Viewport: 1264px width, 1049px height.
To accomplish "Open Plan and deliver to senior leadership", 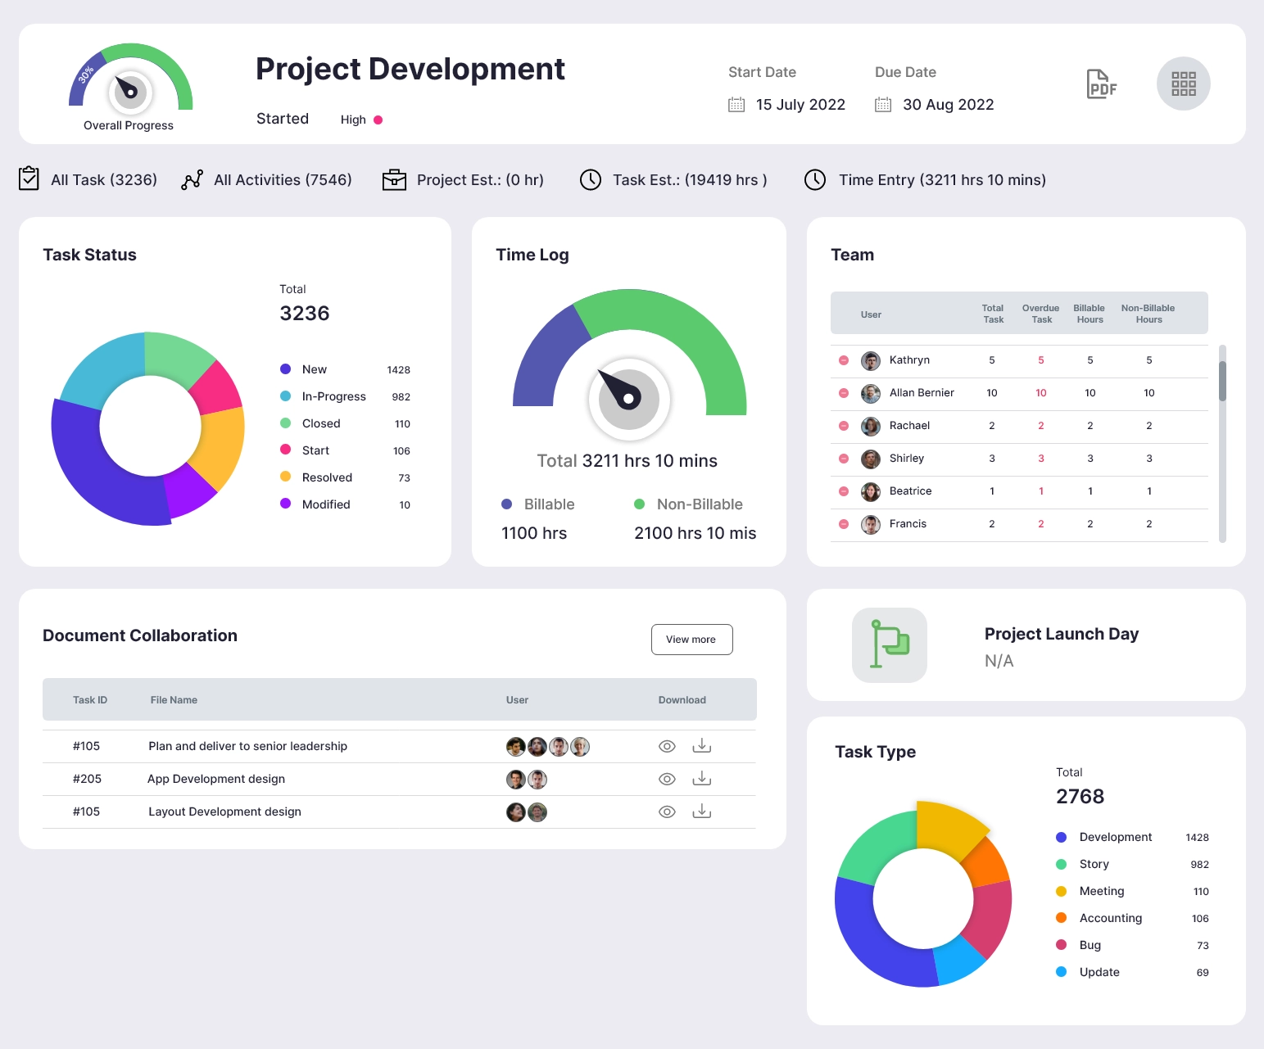I will pos(247,746).
